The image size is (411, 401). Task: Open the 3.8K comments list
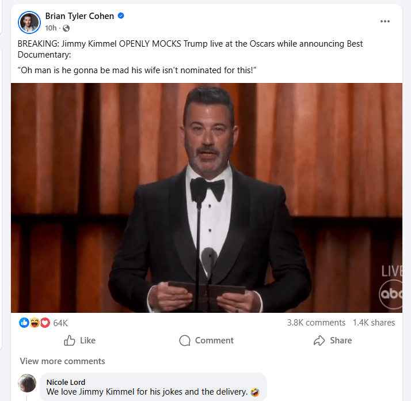point(316,323)
